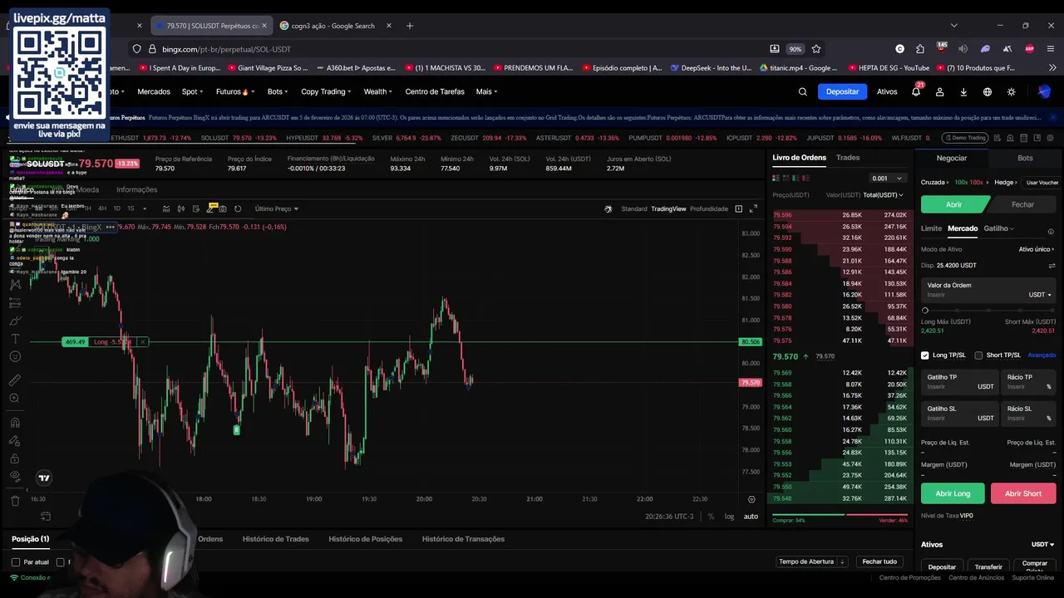Open trading settings gear icon
This screenshot has height=598, width=1064.
click(x=1052, y=138)
